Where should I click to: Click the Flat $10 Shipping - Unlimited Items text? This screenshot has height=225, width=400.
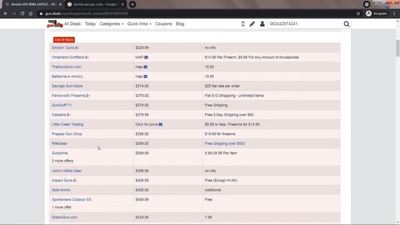(x=234, y=96)
